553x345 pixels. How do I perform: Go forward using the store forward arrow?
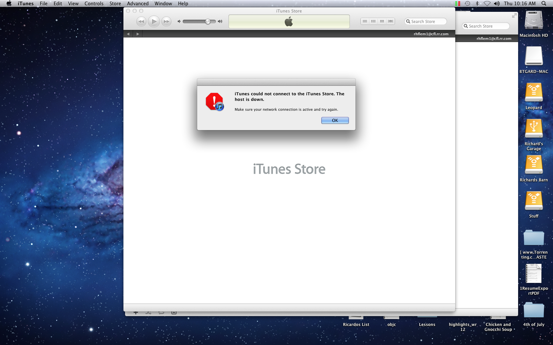point(138,34)
